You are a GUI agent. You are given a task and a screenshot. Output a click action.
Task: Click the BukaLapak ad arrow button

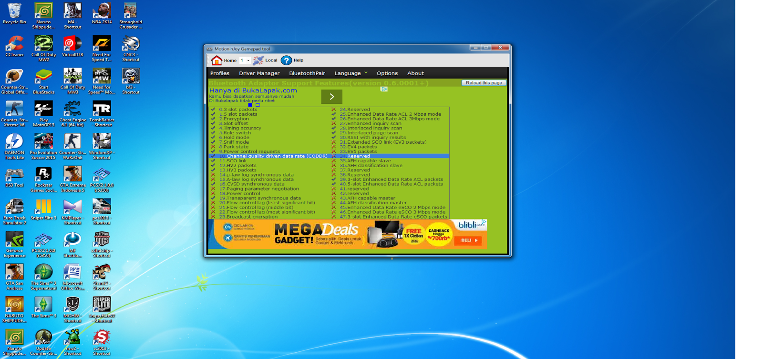pos(332,97)
